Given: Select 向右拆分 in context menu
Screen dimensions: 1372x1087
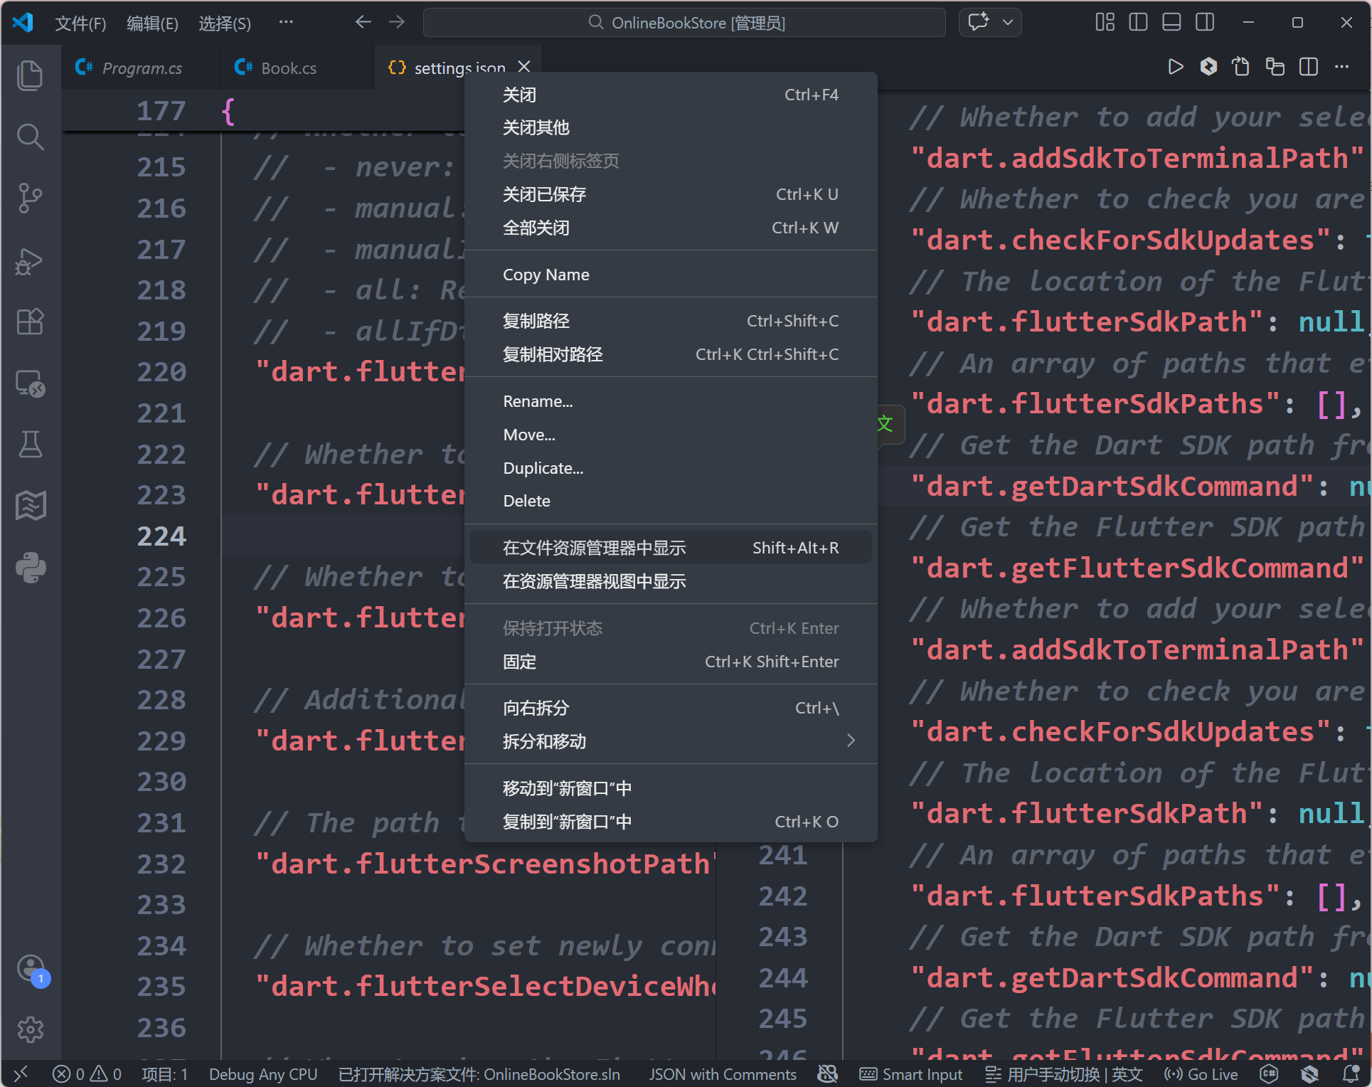Looking at the screenshot, I should (671, 708).
